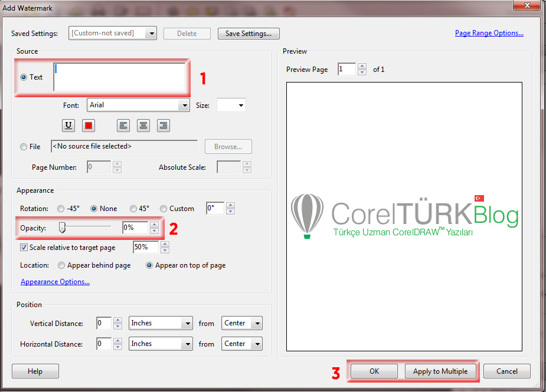Screen dimensions: 546x392
Task: Click in the watermark text box
Action: [x=119, y=77]
